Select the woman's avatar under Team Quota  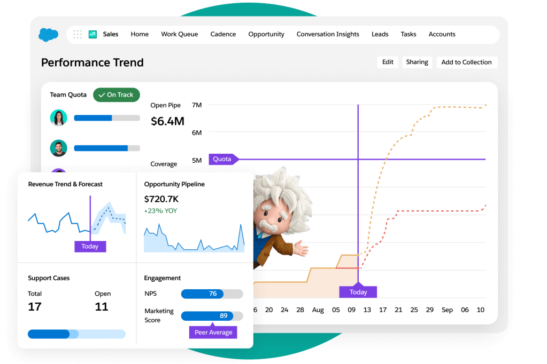pyautogui.click(x=59, y=118)
